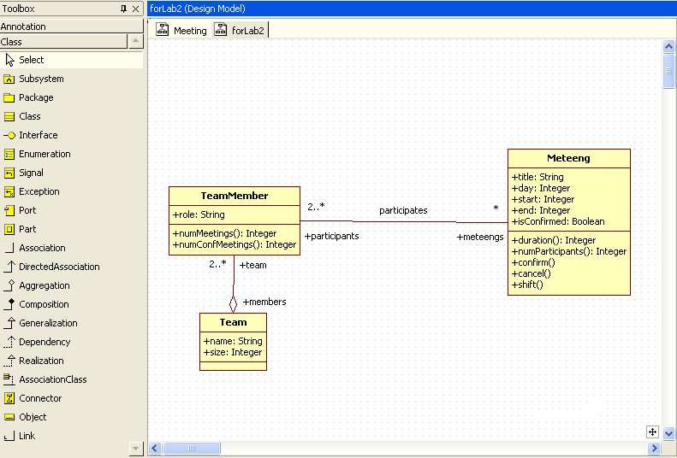Select the TeamMember class title
Screen dimensions: 677x458
(x=235, y=196)
